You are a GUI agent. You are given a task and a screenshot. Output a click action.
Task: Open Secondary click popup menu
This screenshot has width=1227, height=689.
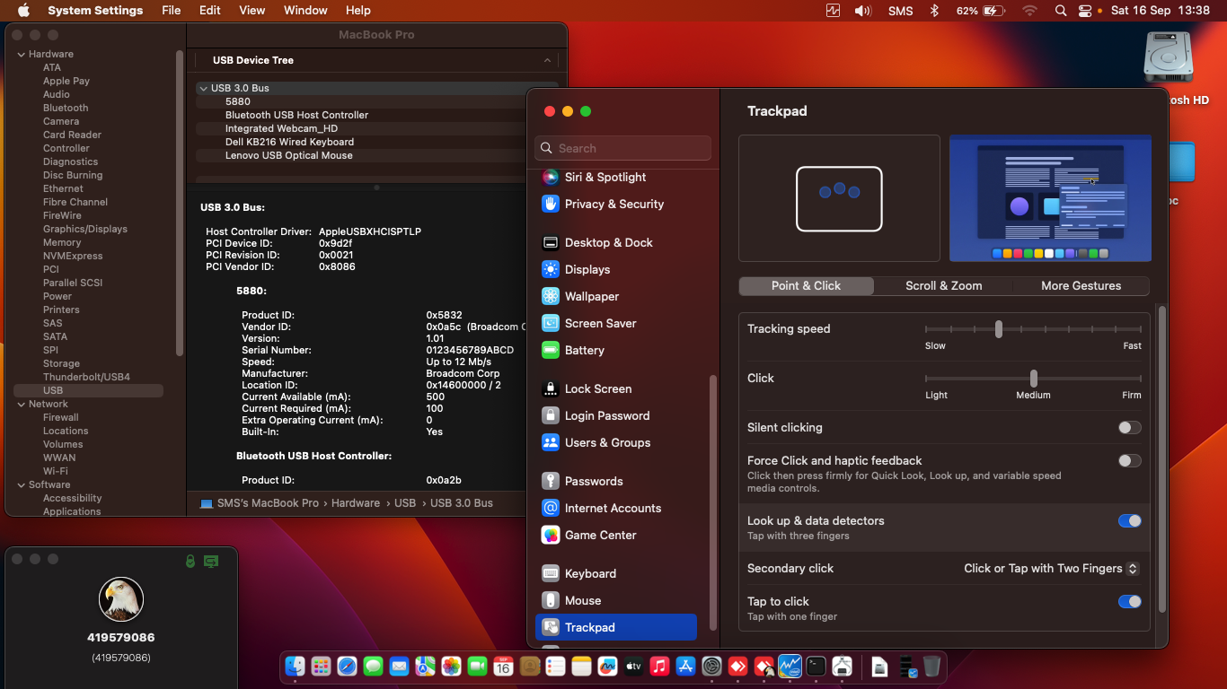click(x=1051, y=569)
